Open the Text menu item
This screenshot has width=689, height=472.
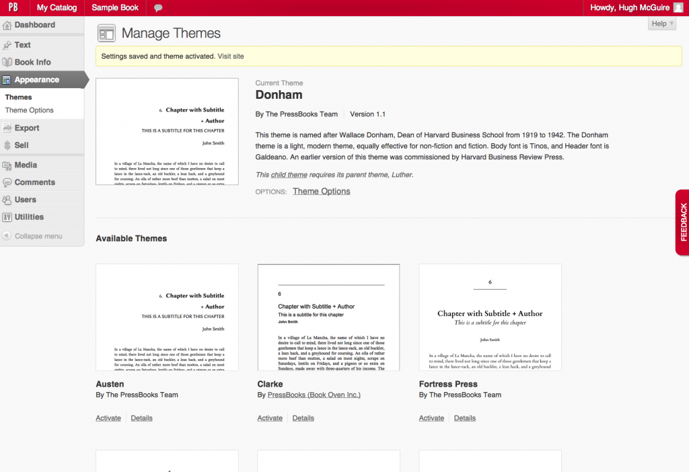click(x=22, y=45)
